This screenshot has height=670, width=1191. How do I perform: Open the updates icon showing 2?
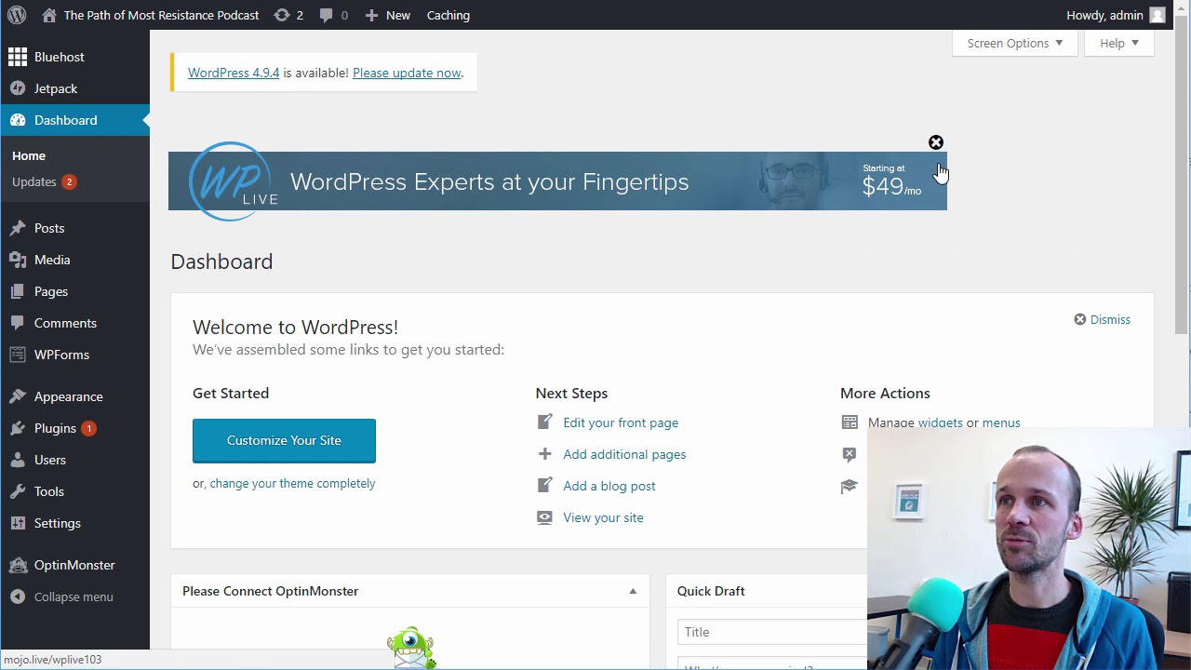point(281,15)
